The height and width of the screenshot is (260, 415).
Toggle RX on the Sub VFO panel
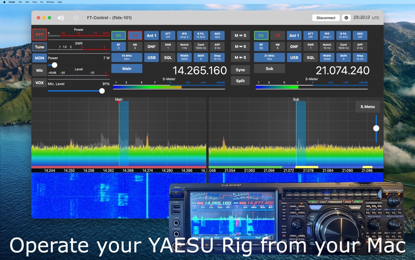261,35
